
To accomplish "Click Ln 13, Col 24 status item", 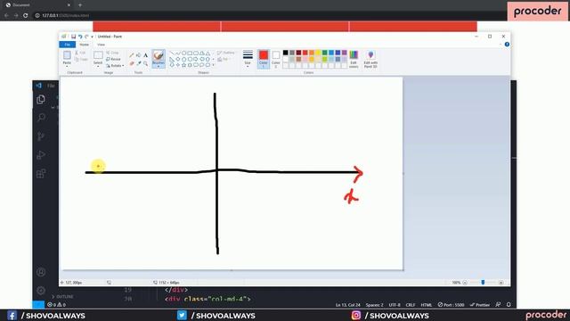I will click(348, 305).
